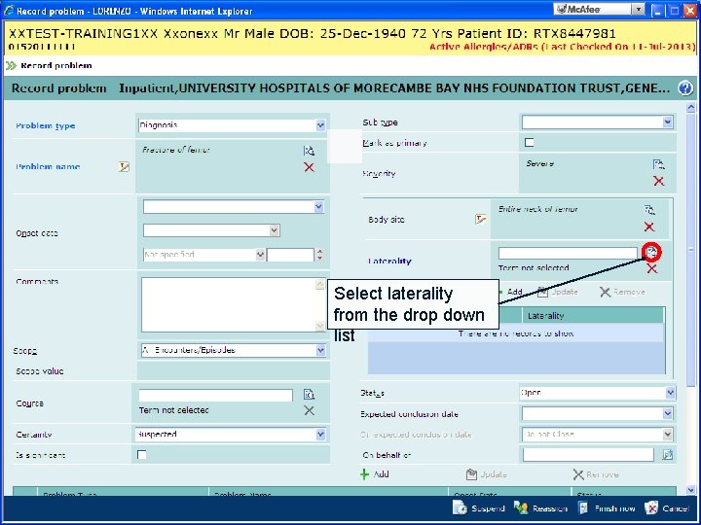Click Add below the On behalf of field
This screenshot has width=701, height=525.
click(x=375, y=474)
